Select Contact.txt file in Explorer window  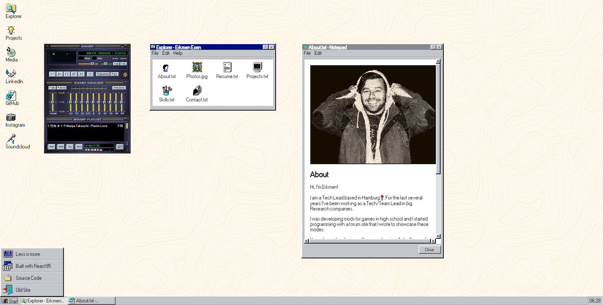197,94
